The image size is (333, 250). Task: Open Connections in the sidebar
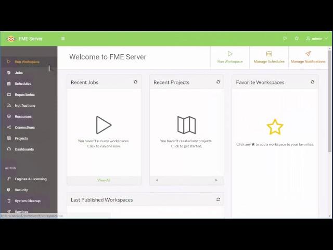[x=29, y=128]
